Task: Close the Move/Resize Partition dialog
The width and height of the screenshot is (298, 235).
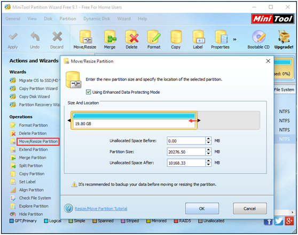Action: click(268, 61)
